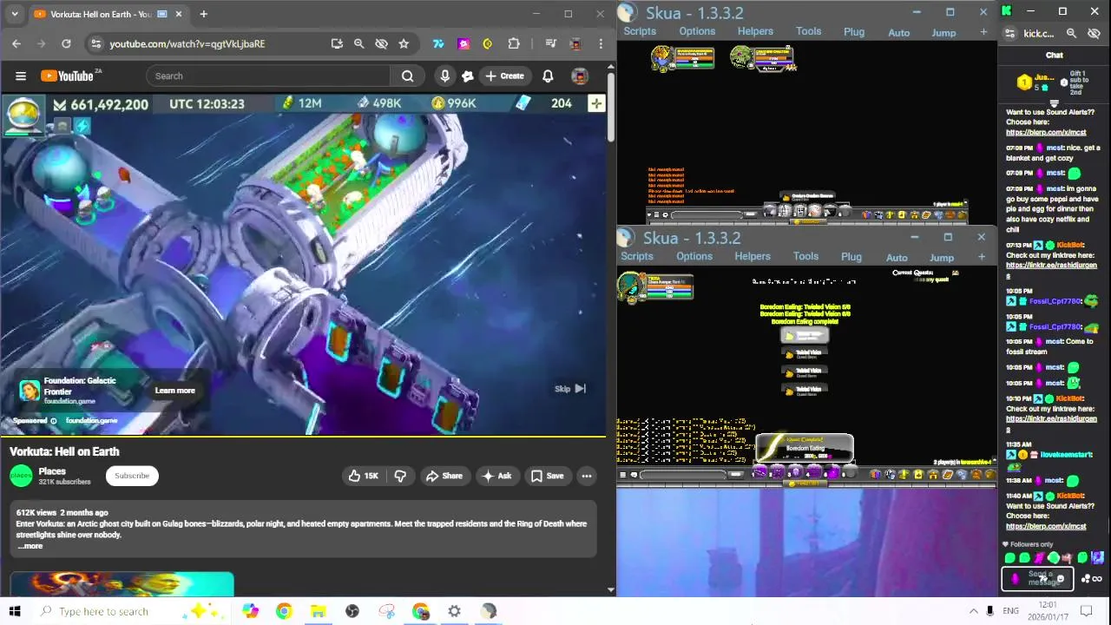Open the Chrome extensions puzzle icon
The width and height of the screenshot is (1111, 625).
514,43
